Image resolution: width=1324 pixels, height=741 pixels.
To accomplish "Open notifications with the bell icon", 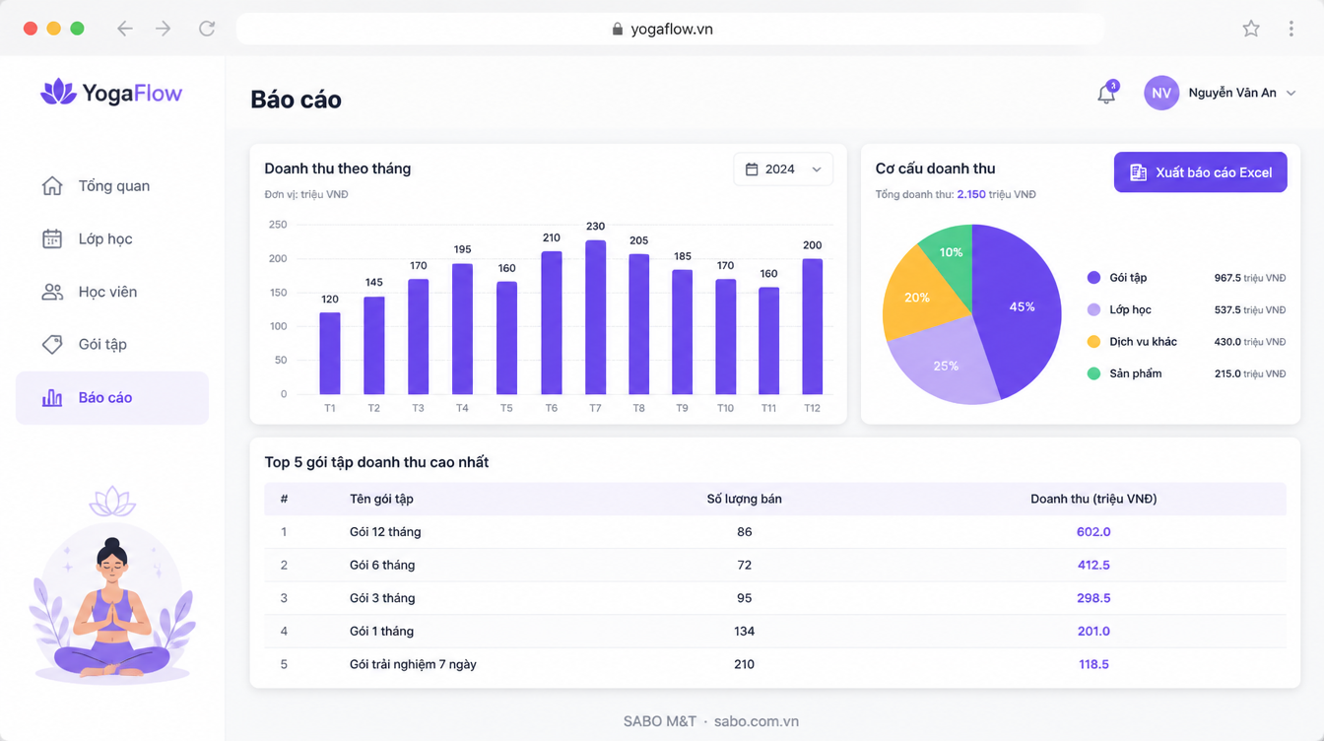I will (x=1107, y=93).
